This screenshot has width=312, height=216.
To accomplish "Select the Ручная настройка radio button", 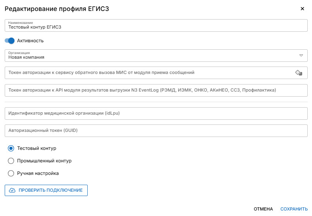I will (x=11, y=173).
